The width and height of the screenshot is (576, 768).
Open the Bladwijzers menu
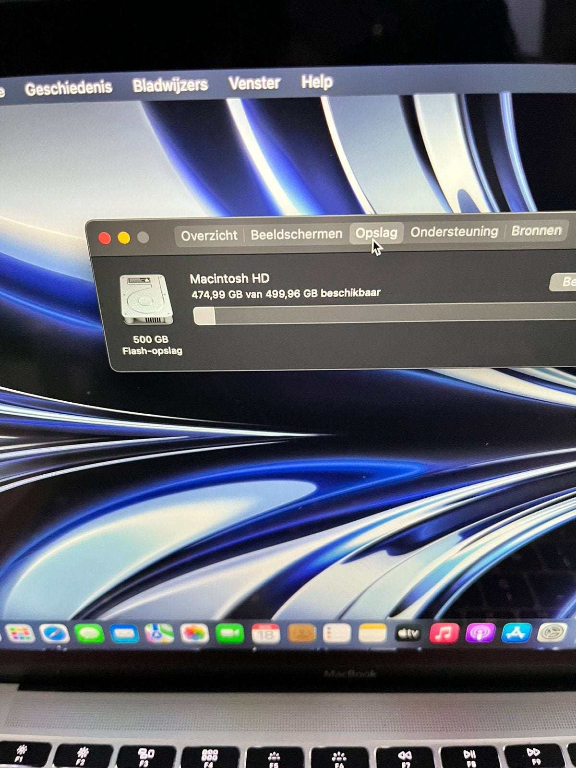(170, 85)
